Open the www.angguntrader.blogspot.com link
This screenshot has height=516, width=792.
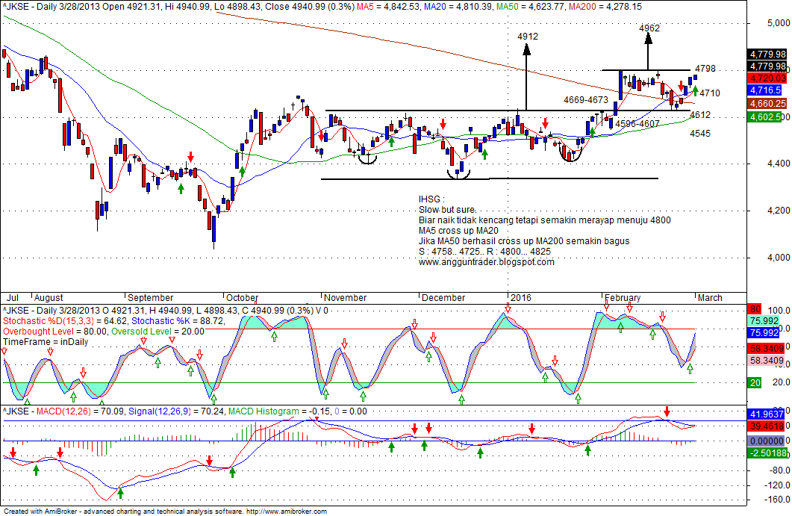pos(487,262)
